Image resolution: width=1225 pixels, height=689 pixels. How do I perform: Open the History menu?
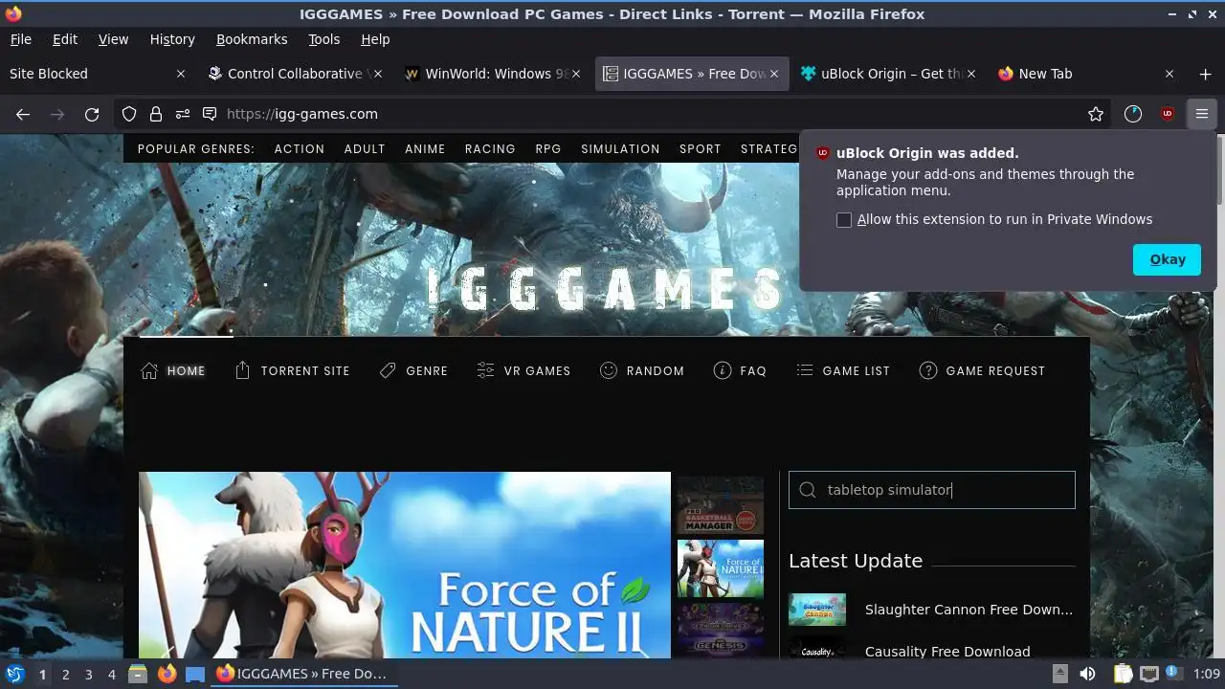coord(172,39)
